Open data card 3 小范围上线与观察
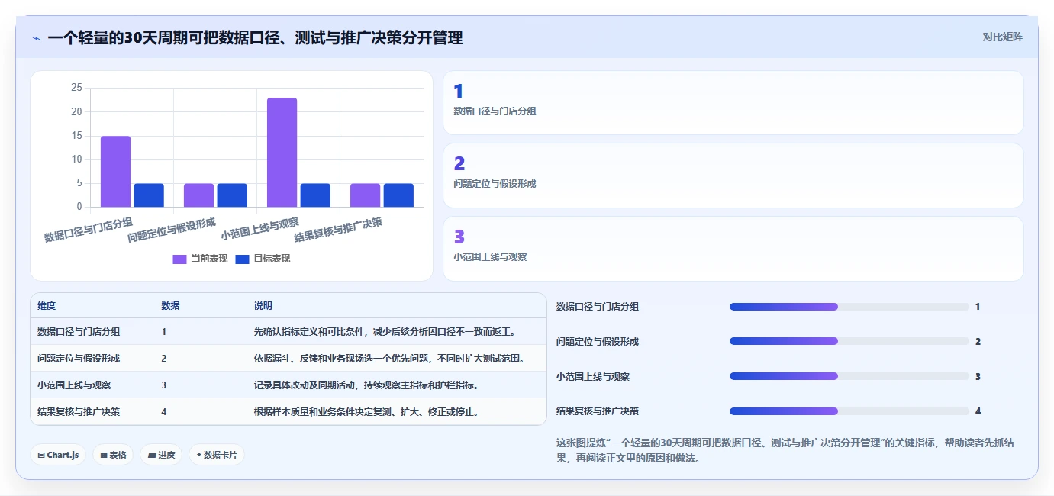1054x496 pixels. click(x=733, y=249)
